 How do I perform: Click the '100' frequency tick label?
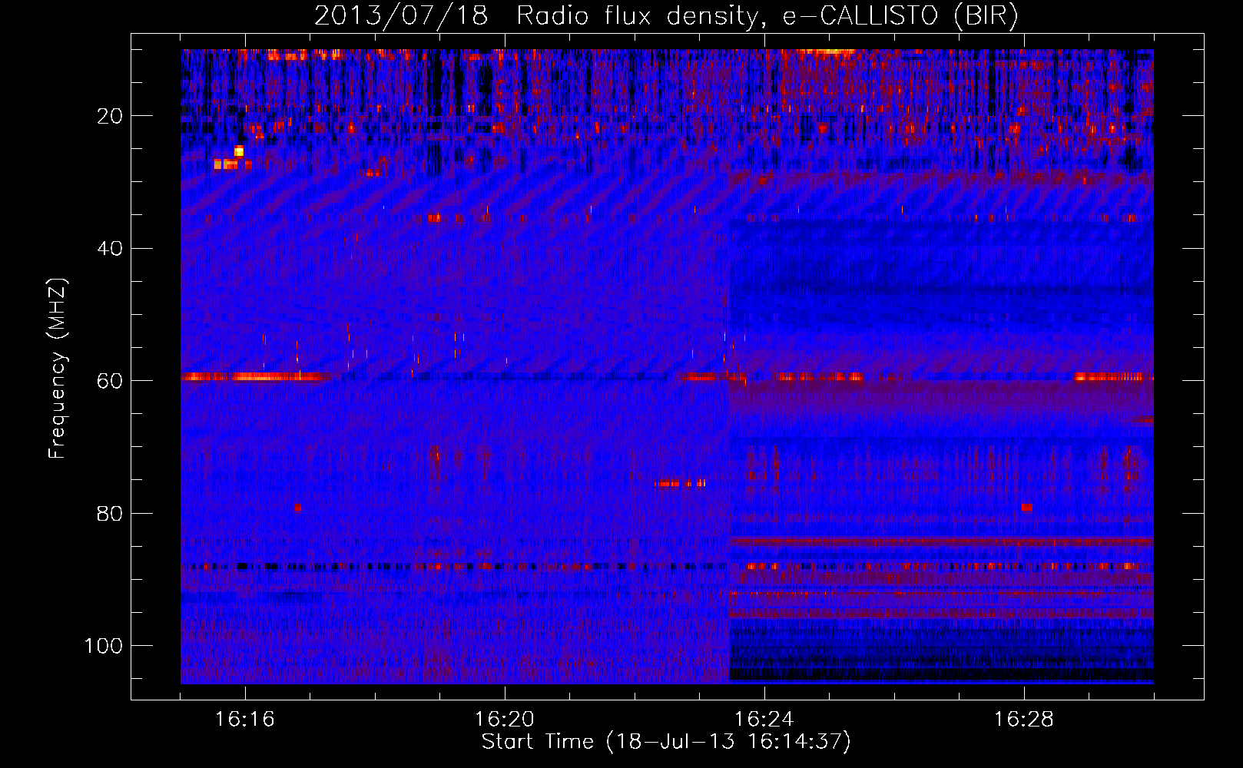[x=104, y=646]
